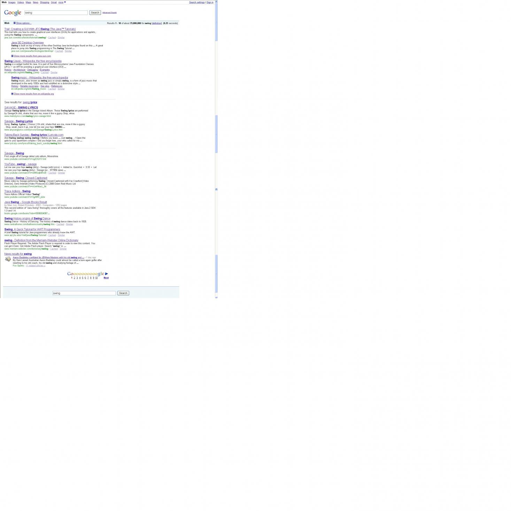Open the Gmail link in top bar
This screenshot has width=511, height=511.
coord(54,2)
